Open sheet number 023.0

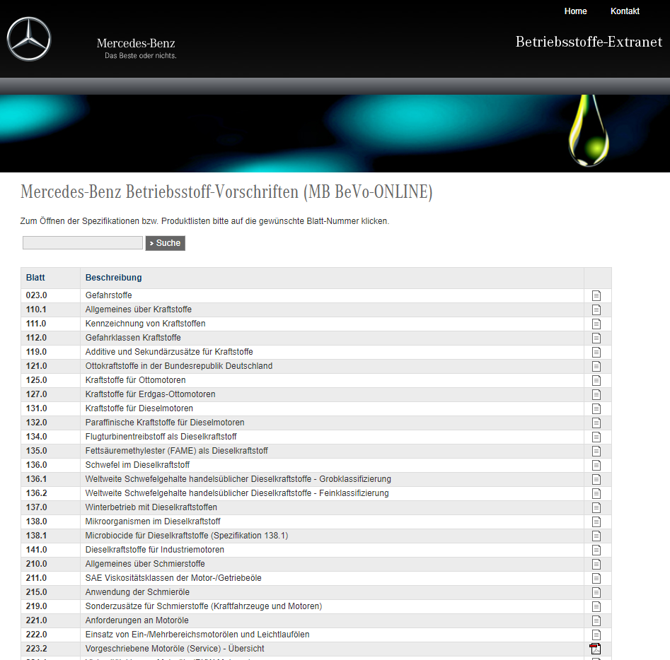click(x=36, y=295)
